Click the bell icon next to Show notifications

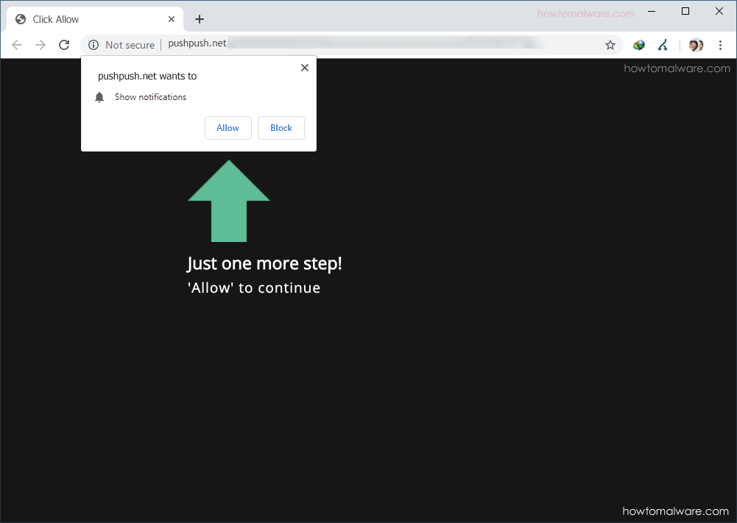point(99,96)
